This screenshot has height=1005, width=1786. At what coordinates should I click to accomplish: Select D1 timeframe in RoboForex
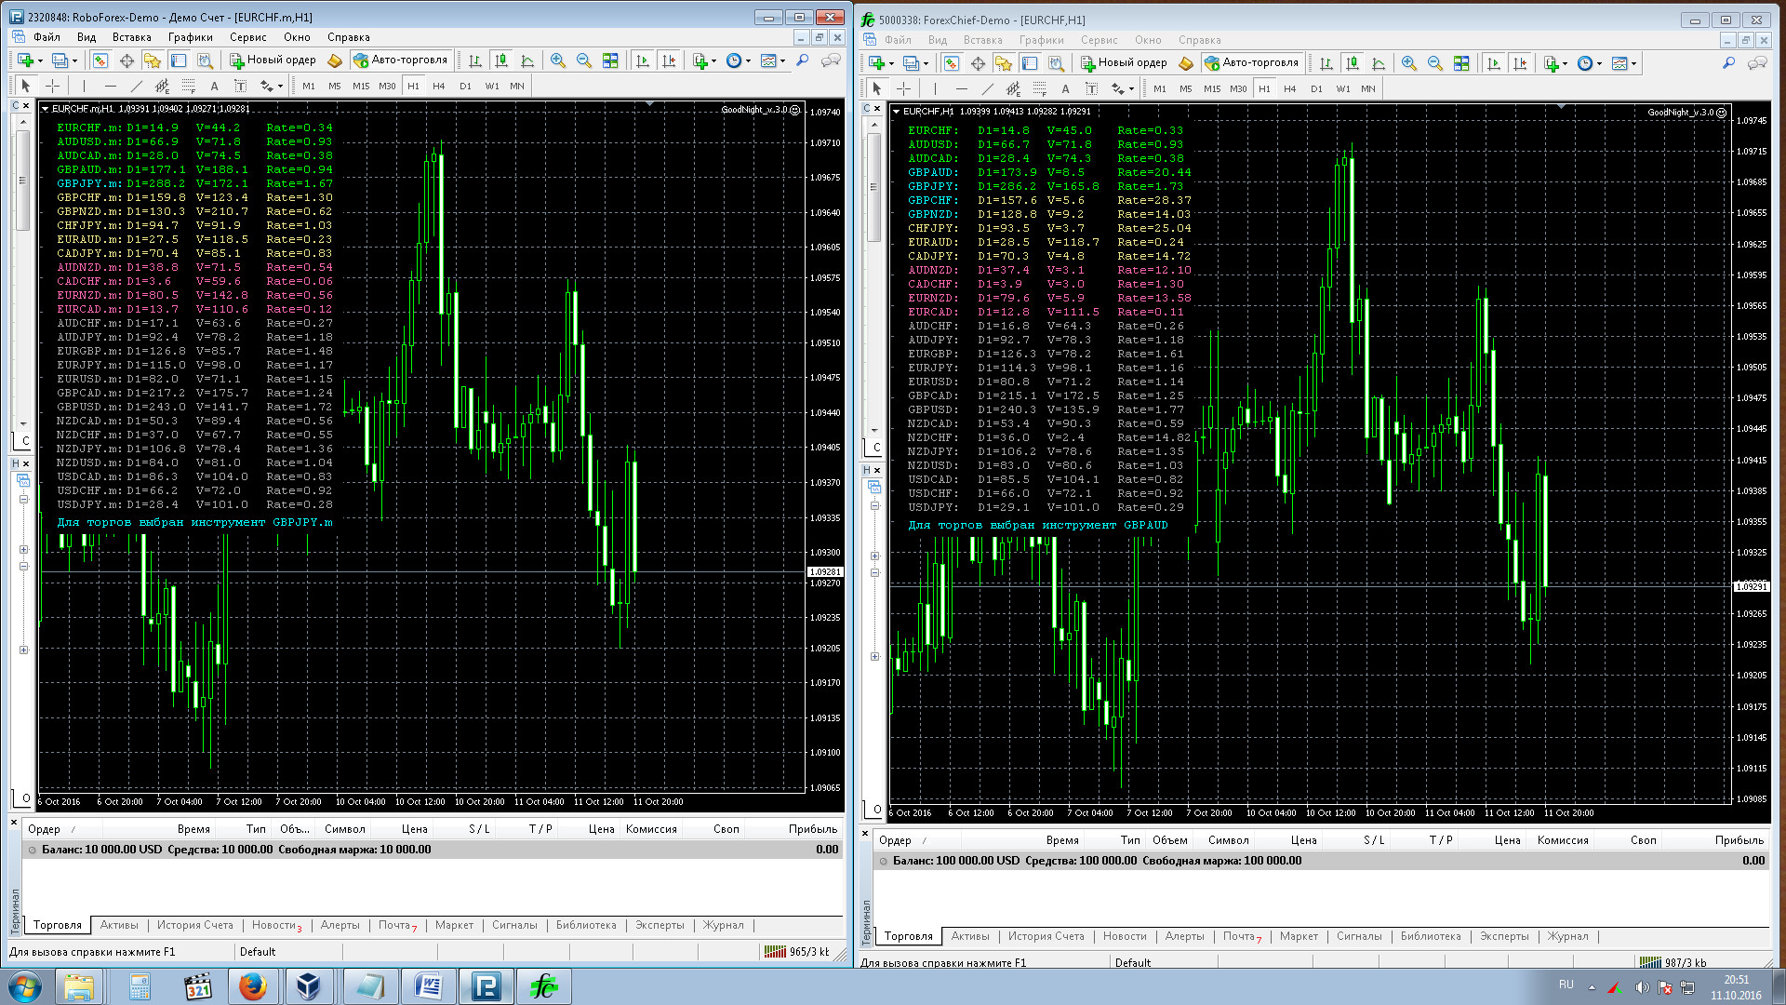coord(465,86)
